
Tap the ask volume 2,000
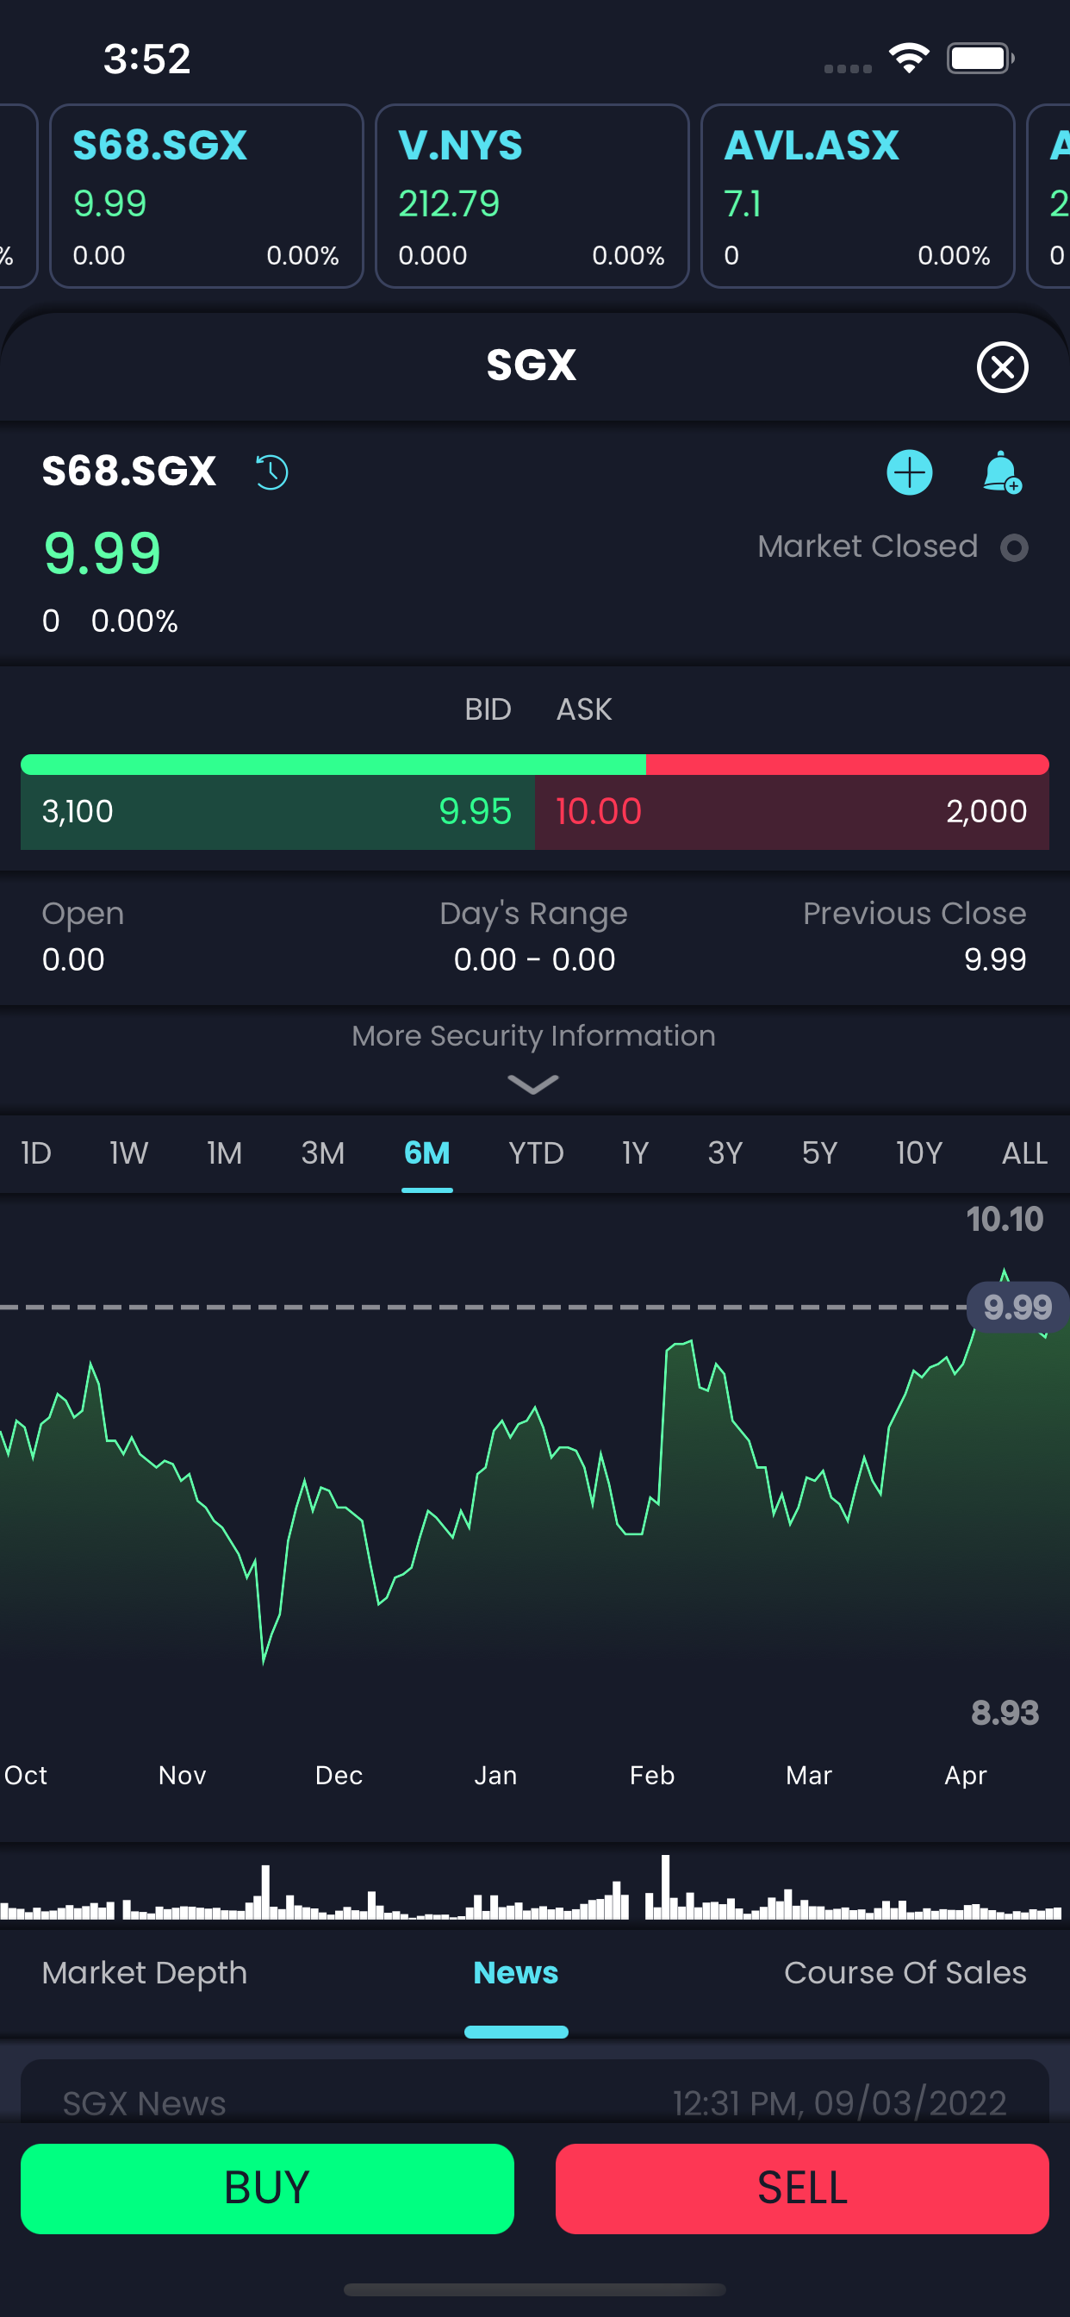pos(986,811)
